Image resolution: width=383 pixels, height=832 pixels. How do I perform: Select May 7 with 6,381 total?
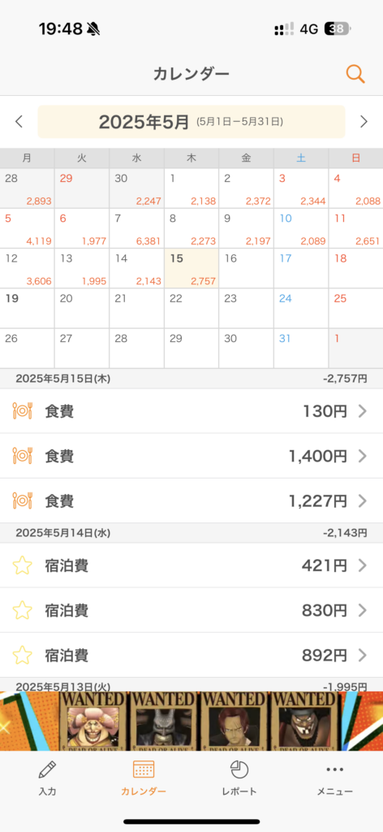pos(136,228)
